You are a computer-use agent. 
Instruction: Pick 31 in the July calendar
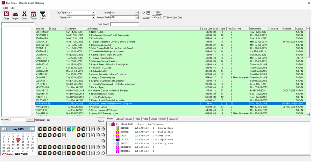point(13,151)
